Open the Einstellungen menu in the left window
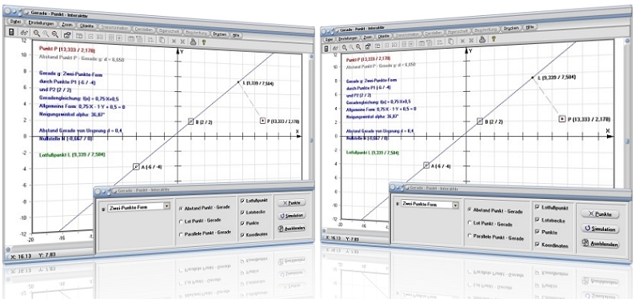This screenshot has height=299, width=635. coord(41,23)
